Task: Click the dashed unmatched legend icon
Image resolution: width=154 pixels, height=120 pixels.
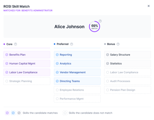Action: point(65,113)
